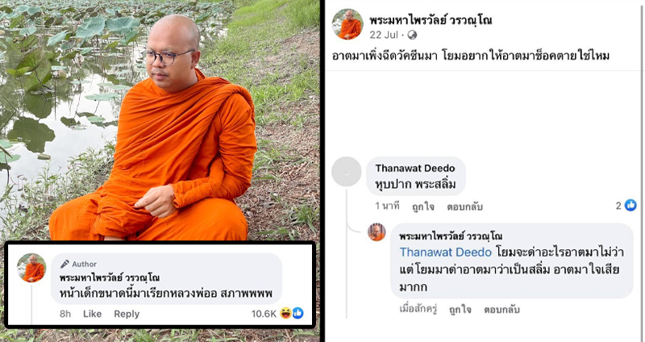The height and width of the screenshot is (342, 645).
Task: Click ถูกใจ under Thanawat Deedo's comment
Action: 423,206
